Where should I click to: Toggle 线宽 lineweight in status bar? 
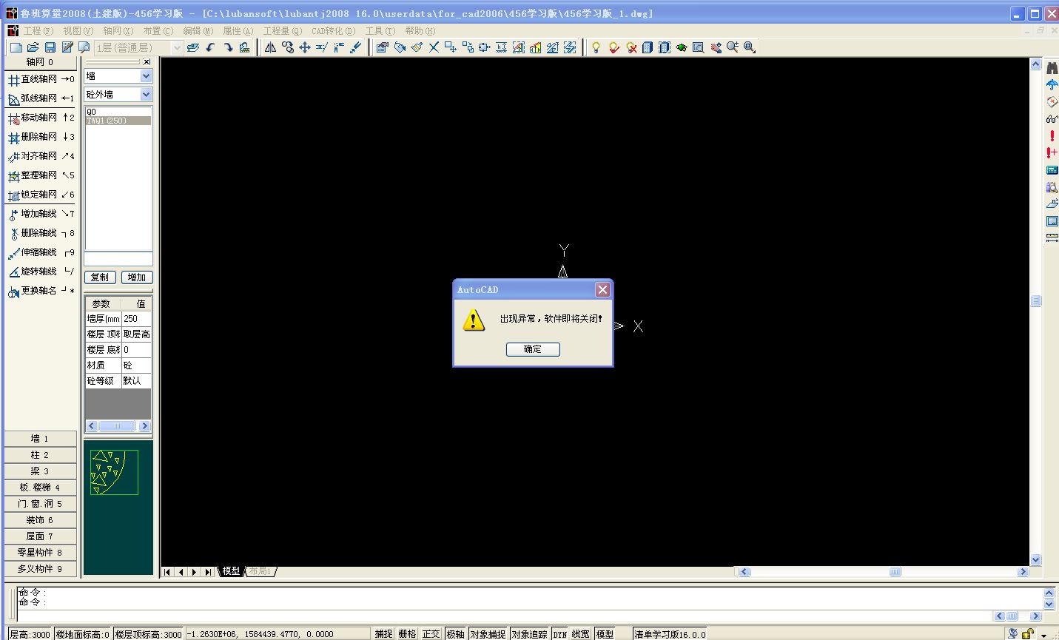pos(581,634)
